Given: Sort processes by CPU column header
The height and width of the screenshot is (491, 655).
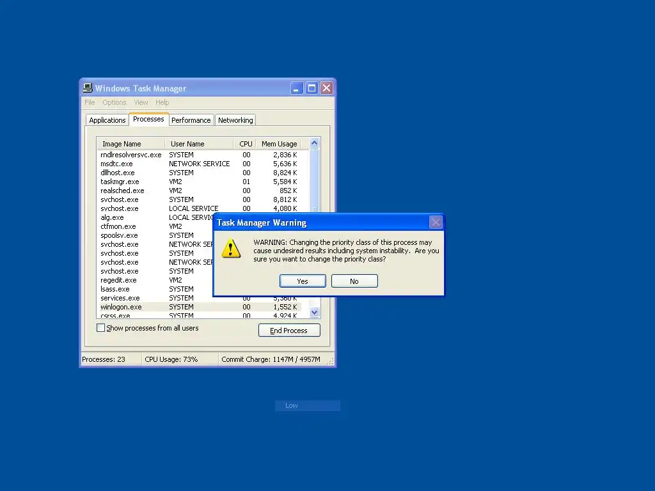Looking at the screenshot, I should pos(245,144).
